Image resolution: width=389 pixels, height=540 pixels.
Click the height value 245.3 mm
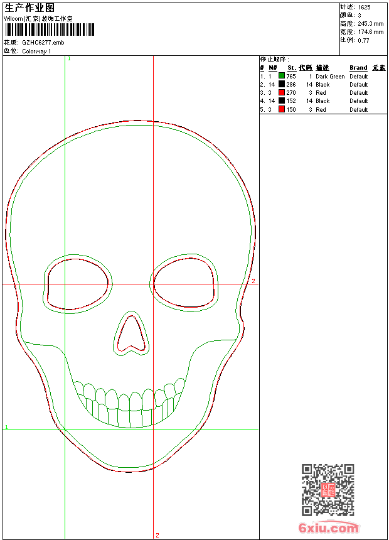pos(370,23)
